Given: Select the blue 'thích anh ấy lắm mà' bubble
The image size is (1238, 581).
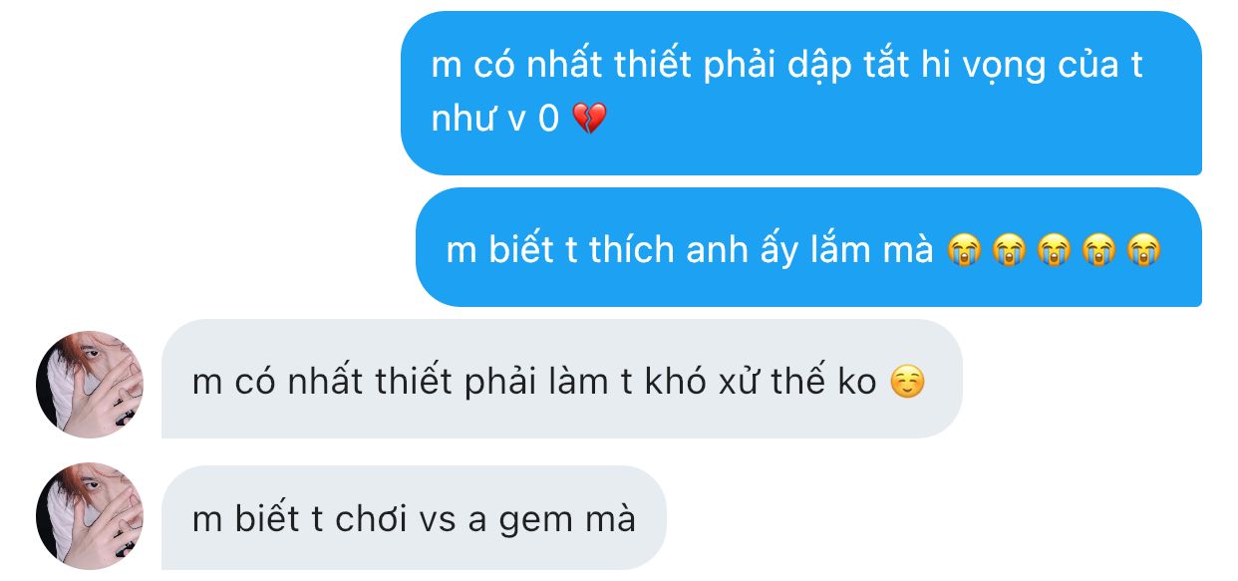Looking at the screenshot, I should [x=808, y=247].
